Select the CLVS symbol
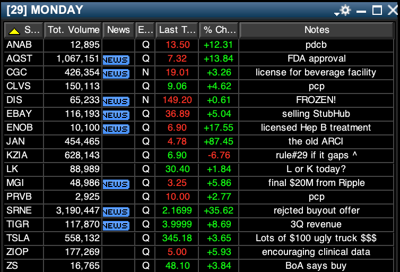The image size is (400, 272). (x=19, y=86)
